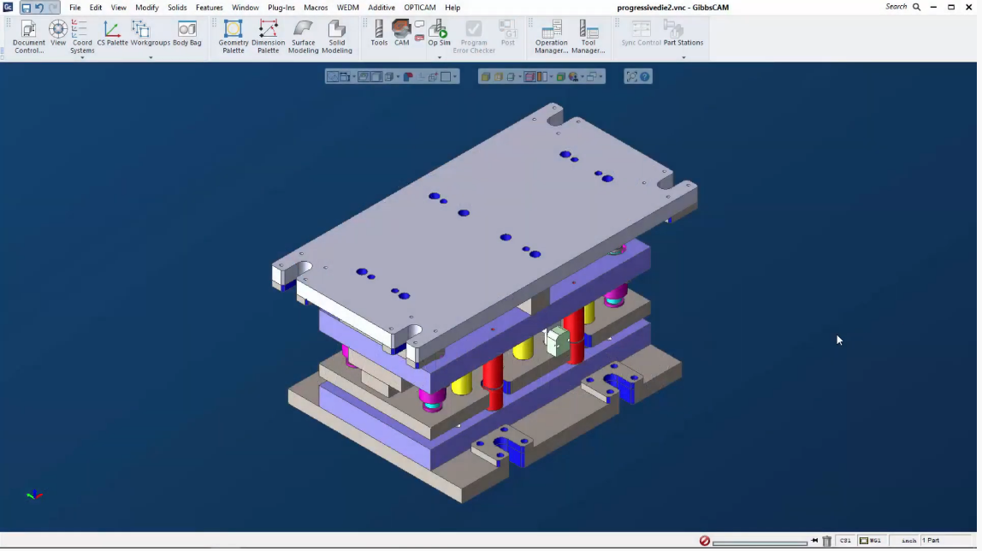The width and height of the screenshot is (982, 551).
Task: Open the Tools list
Action: coord(379,33)
